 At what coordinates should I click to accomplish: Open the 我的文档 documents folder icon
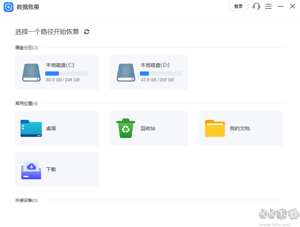tap(215, 128)
